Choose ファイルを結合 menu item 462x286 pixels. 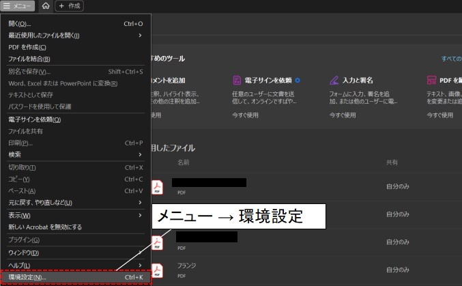pyautogui.click(x=29, y=59)
